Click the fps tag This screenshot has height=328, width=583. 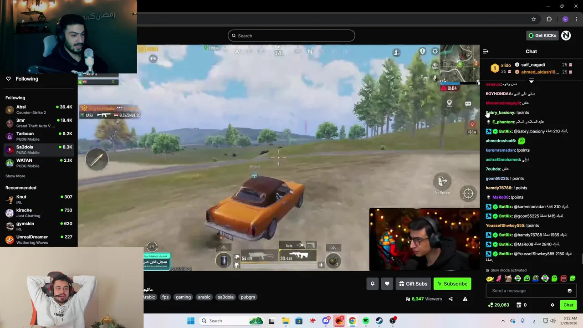coord(165,297)
